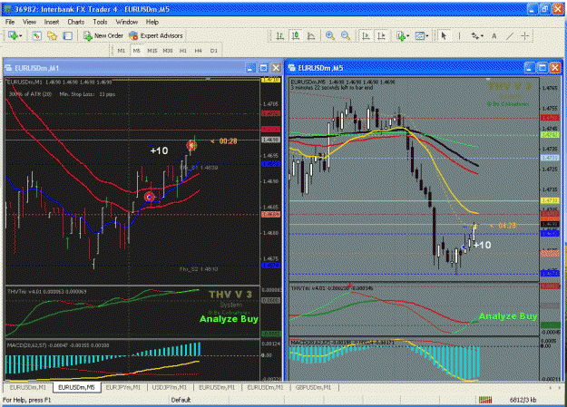Select the text label A tool
The height and width of the screenshot is (407, 567).
point(494,35)
